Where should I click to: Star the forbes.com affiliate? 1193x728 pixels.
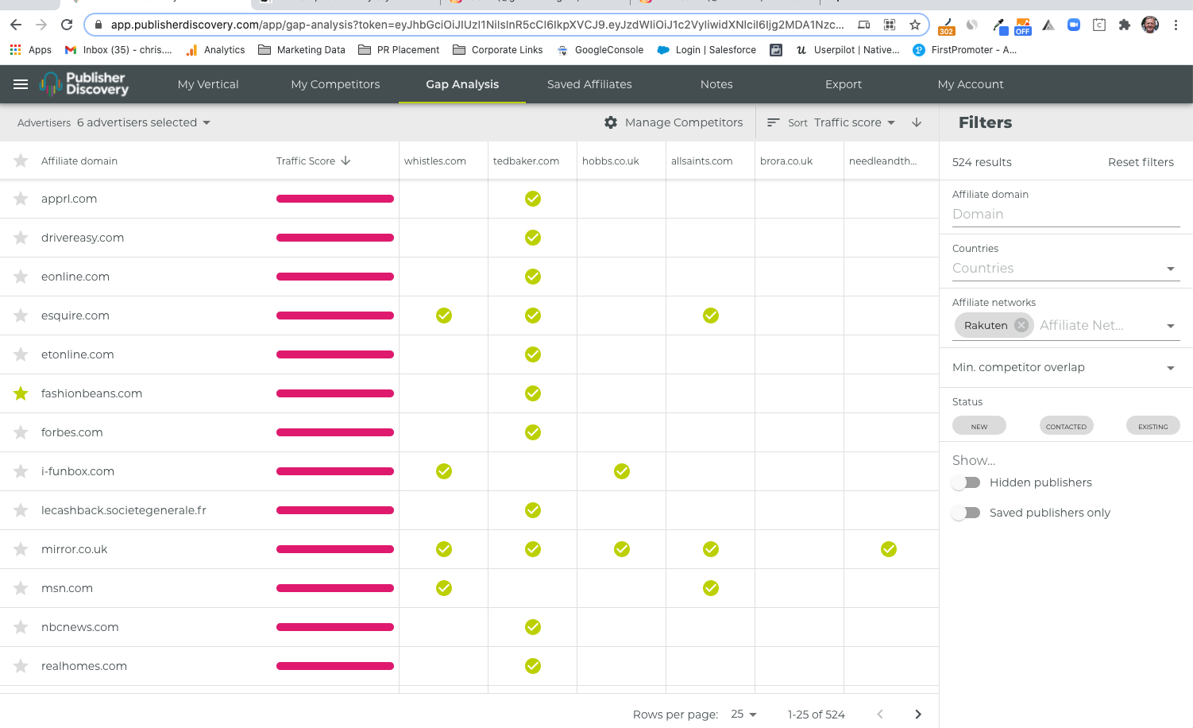(21, 432)
